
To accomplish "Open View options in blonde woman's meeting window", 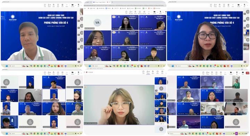I will click(162, 72).
